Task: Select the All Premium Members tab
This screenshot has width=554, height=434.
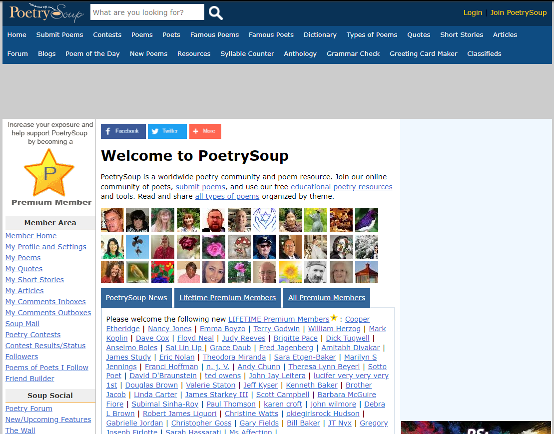Action: 327,298
